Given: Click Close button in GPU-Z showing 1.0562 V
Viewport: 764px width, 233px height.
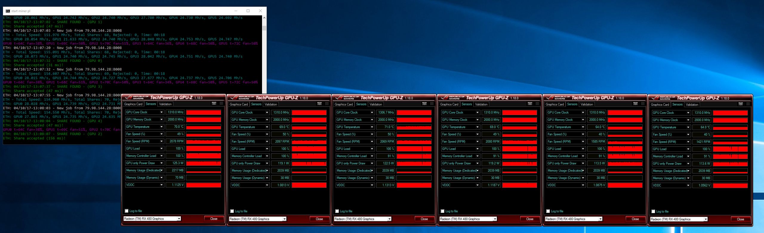Looking at the screenshot, I should click(x=740, y=219).
